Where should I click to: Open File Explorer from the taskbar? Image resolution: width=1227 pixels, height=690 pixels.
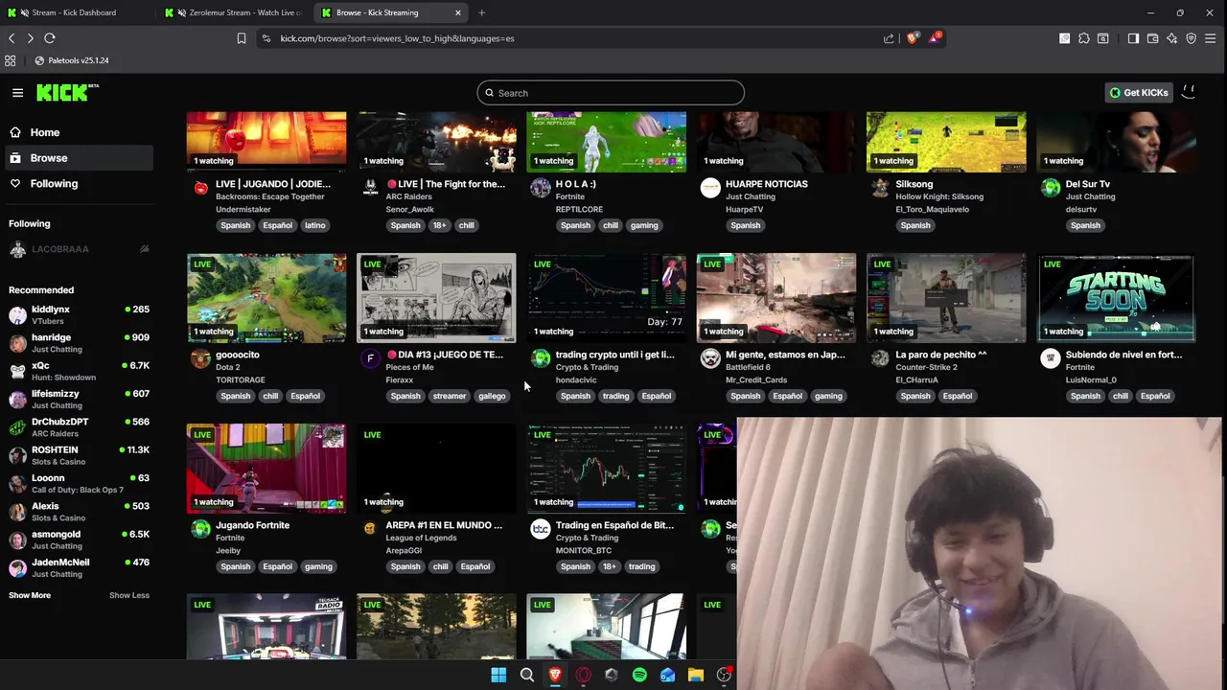coord(696,676)
